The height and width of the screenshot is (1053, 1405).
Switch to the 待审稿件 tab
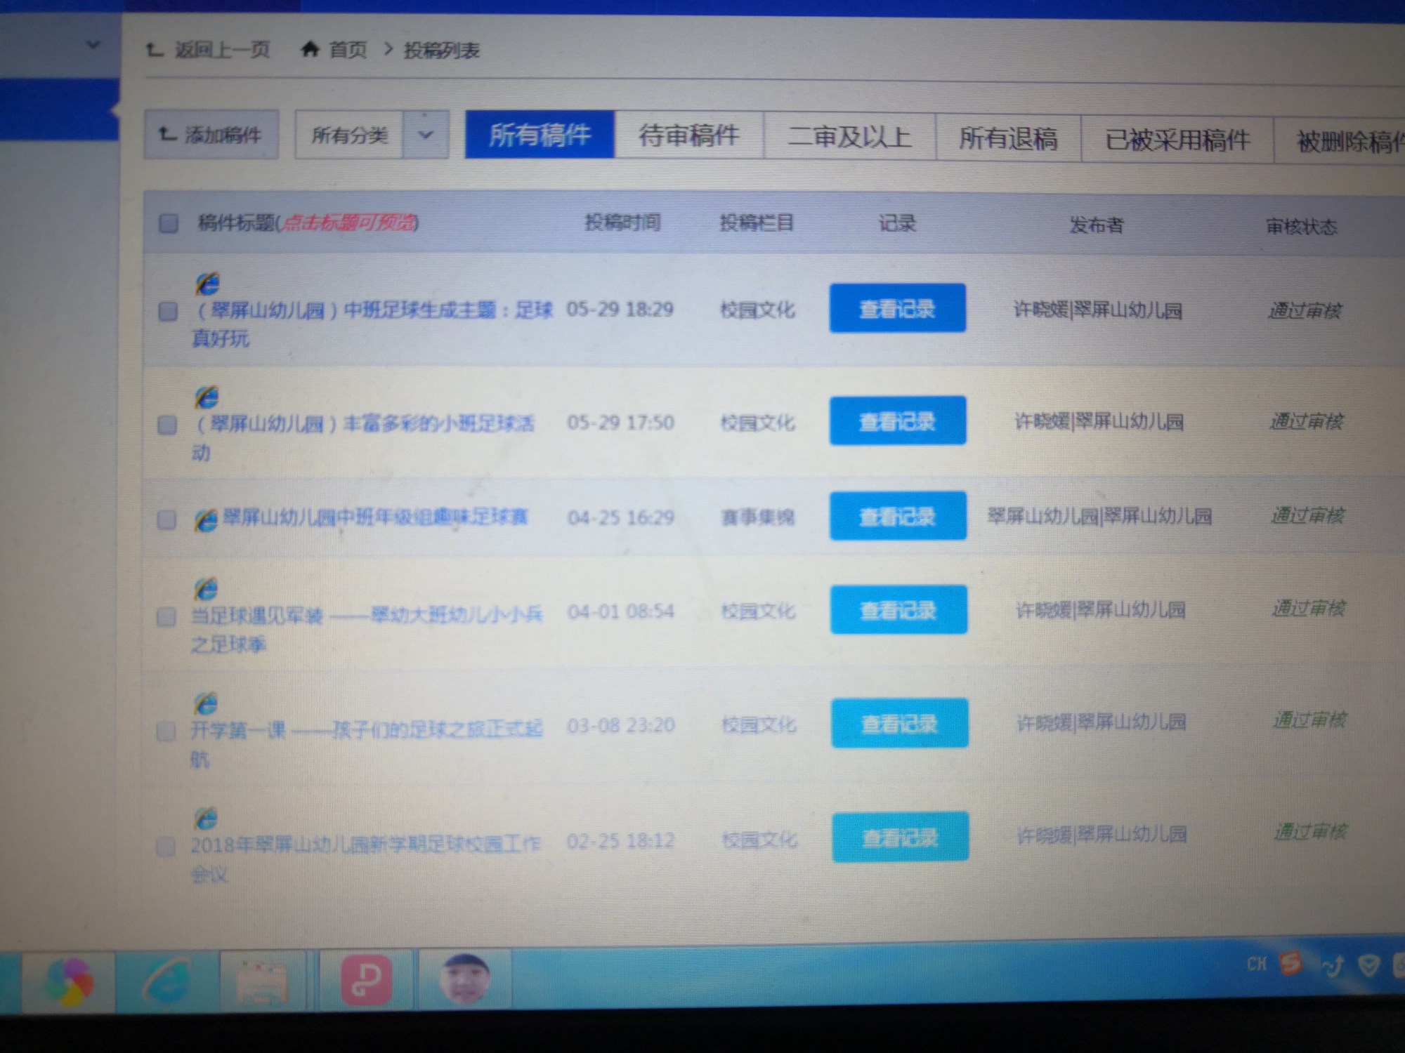(688, 135)
